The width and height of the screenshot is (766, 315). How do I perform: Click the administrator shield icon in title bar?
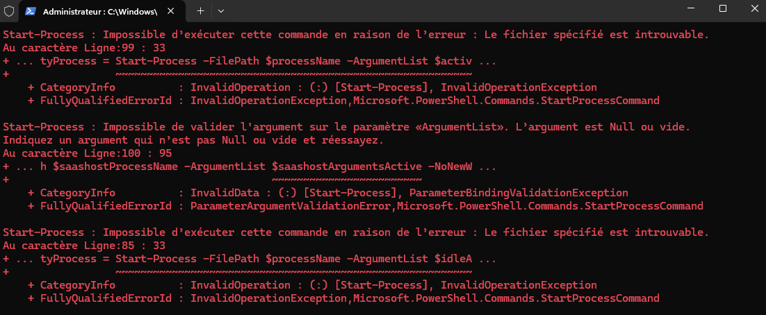[x=8, y=12]
